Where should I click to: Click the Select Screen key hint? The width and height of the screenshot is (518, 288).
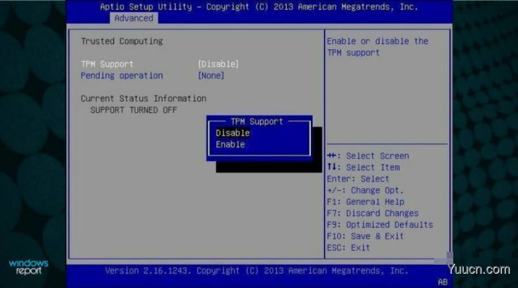point(368,156)
